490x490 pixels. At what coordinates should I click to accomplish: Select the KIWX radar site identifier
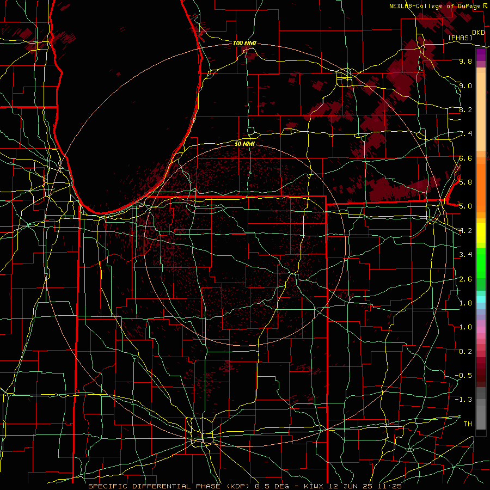coord(314,486)
